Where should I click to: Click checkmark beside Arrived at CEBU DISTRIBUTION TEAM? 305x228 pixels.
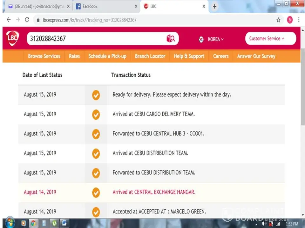point(96,154)
